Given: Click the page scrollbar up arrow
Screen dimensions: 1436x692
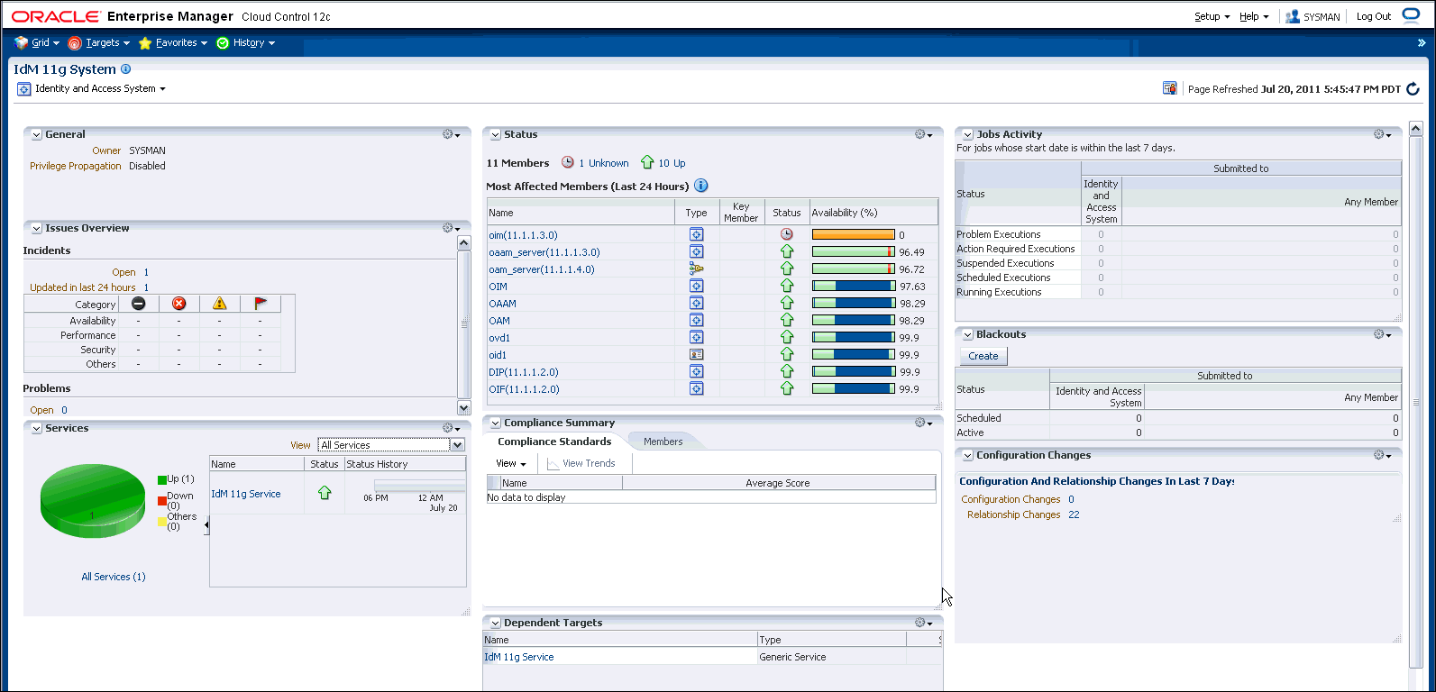Looking at the screenshot, I should tap(1415, 129).
